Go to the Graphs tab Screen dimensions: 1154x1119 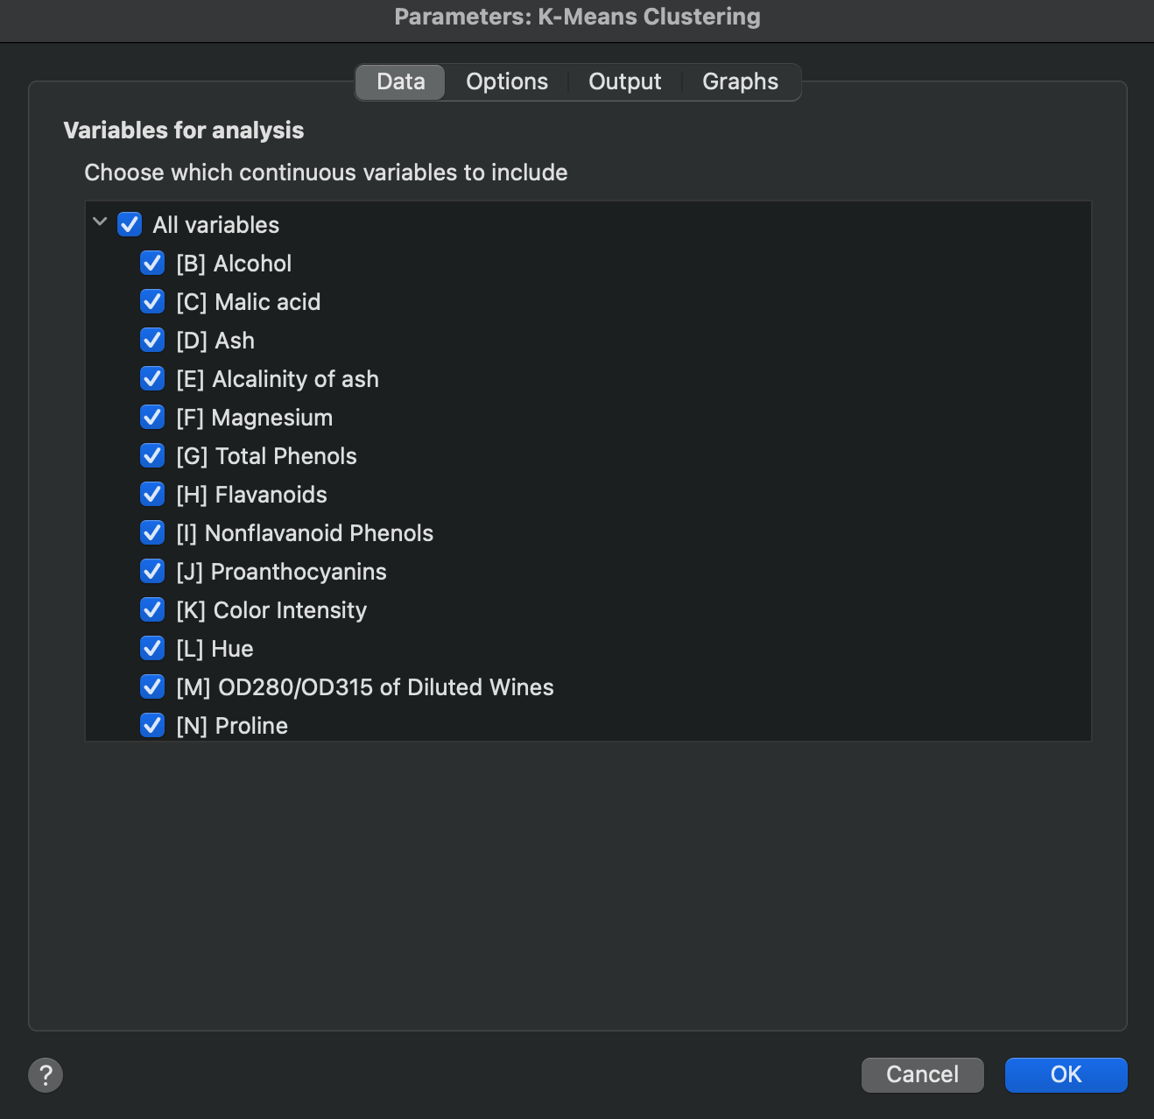pyautogui.click(x=740, y=81)
